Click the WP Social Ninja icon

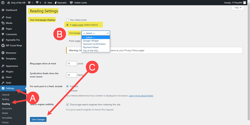(3, 45)
